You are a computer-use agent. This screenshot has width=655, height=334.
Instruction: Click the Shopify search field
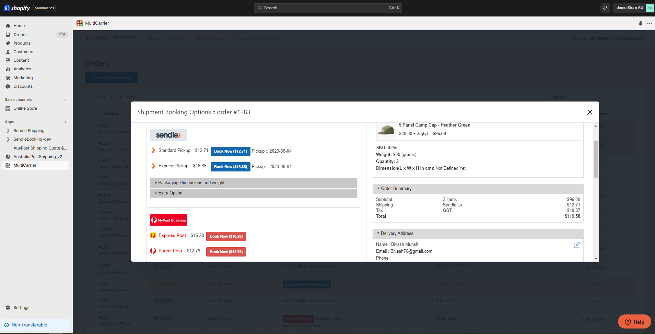pyautogui.click(x=328, y=8)
